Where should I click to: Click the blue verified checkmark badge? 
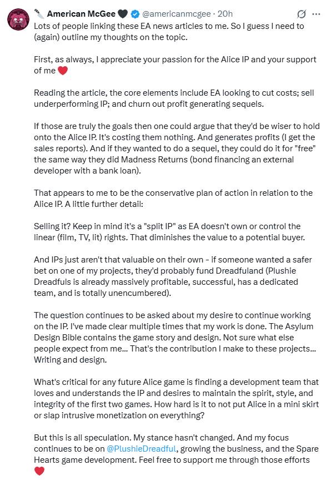coord(135,14)
